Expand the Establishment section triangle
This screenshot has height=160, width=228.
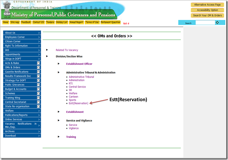pos(59,112)
